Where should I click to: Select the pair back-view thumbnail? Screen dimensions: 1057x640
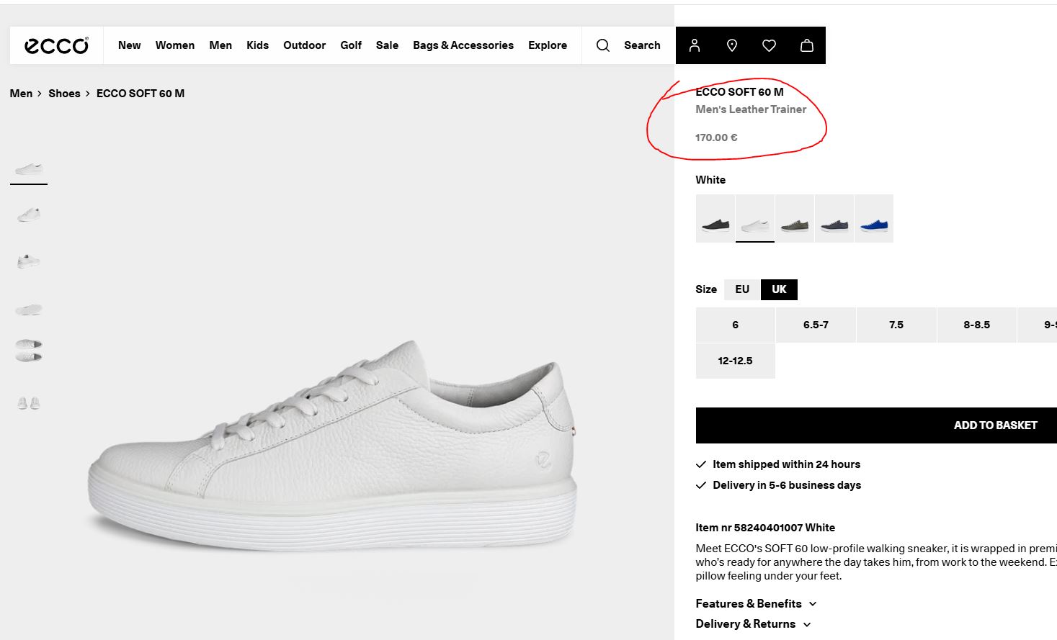29,403
